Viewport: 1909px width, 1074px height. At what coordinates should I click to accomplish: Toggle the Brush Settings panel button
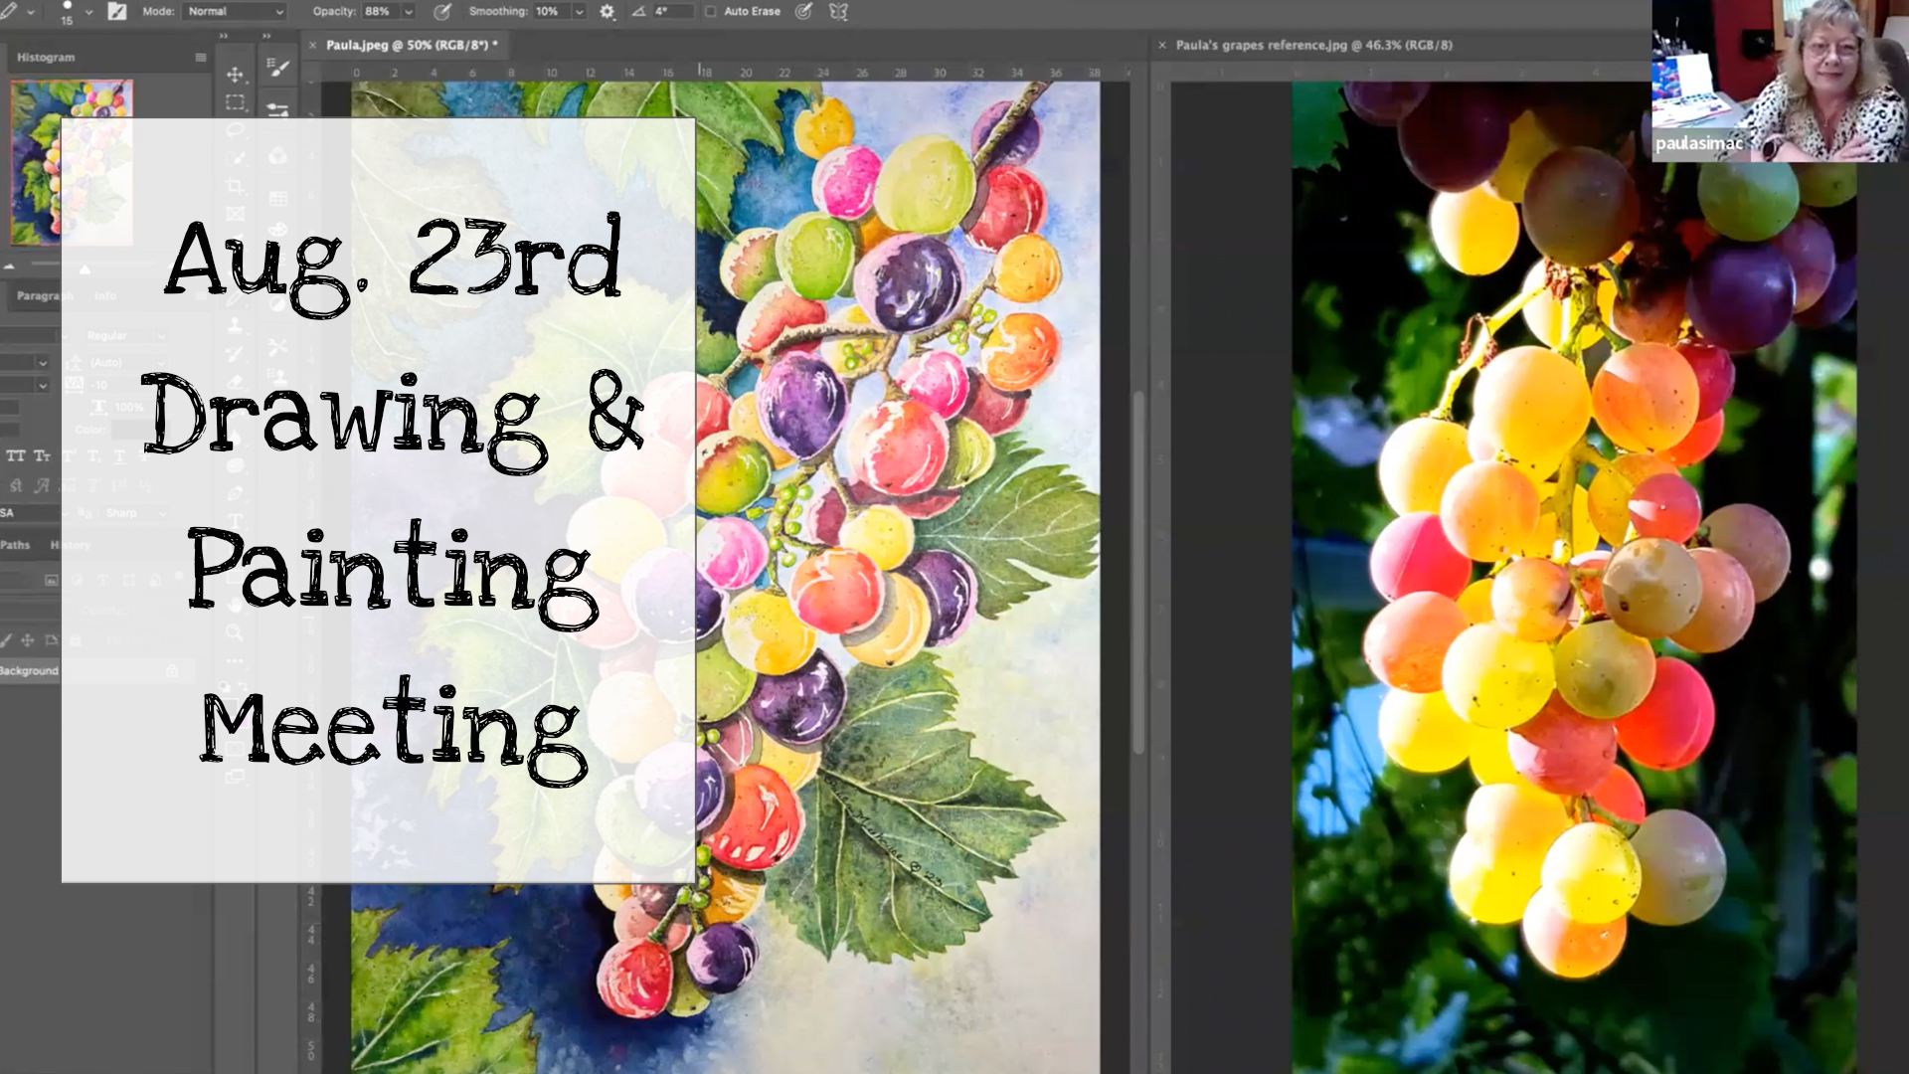tap(117, 12)
